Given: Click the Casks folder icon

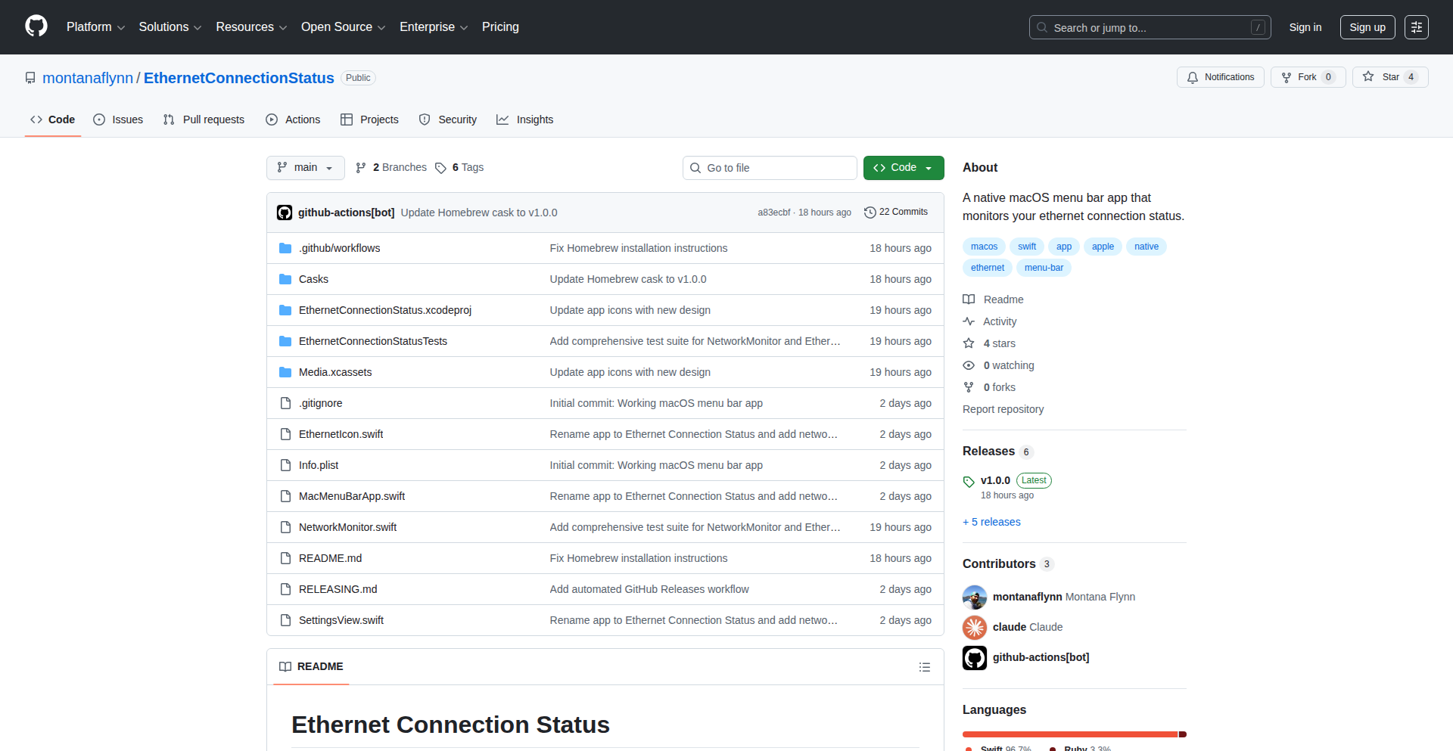Looking at the screenshot, I should point(285,279).
